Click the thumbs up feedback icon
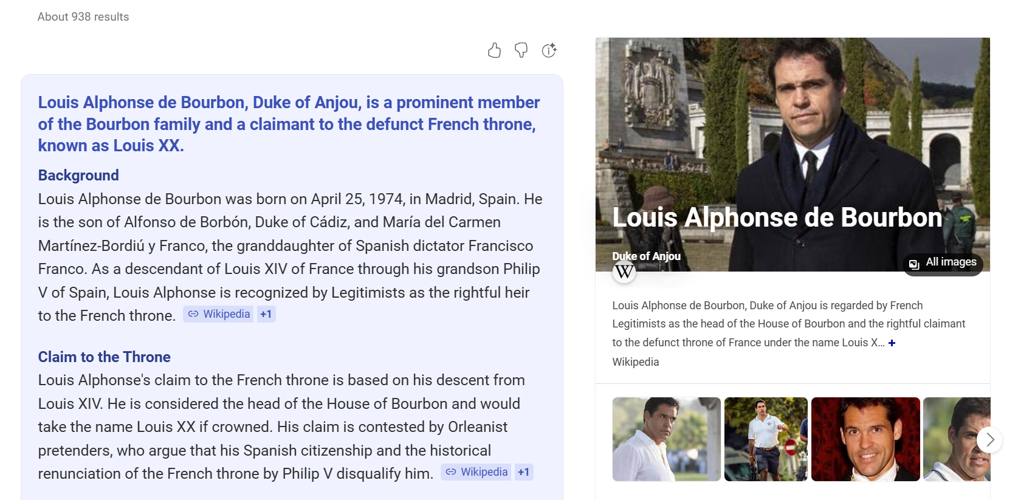The height and width of the screenshot is (500, 1018). 494,50
